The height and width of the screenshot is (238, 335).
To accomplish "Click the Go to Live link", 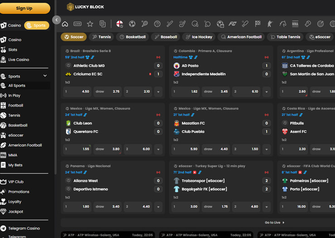I will tap(274, 223).
